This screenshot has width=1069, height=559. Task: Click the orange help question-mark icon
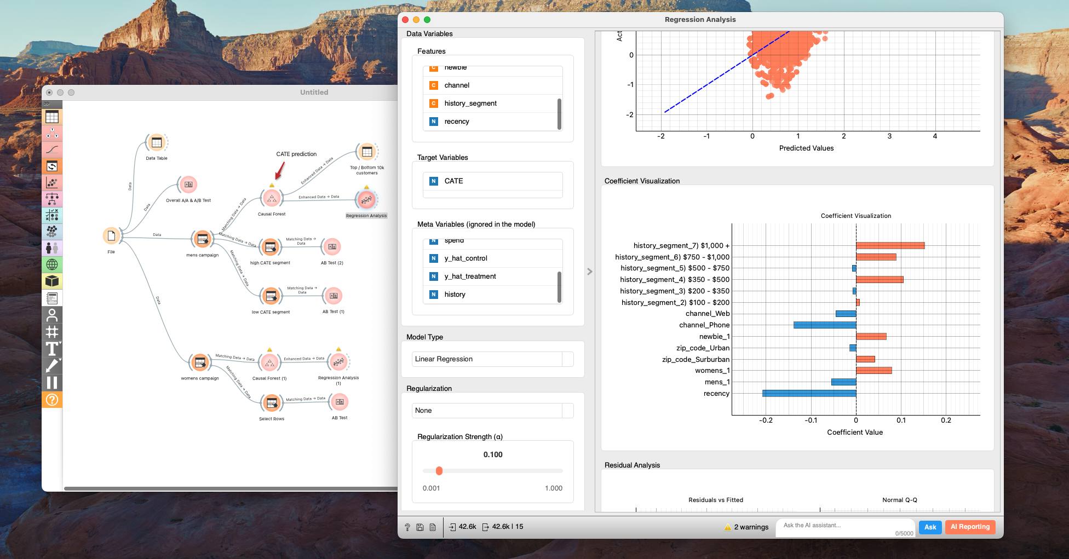pyautogui.click(x=52, y=400)
